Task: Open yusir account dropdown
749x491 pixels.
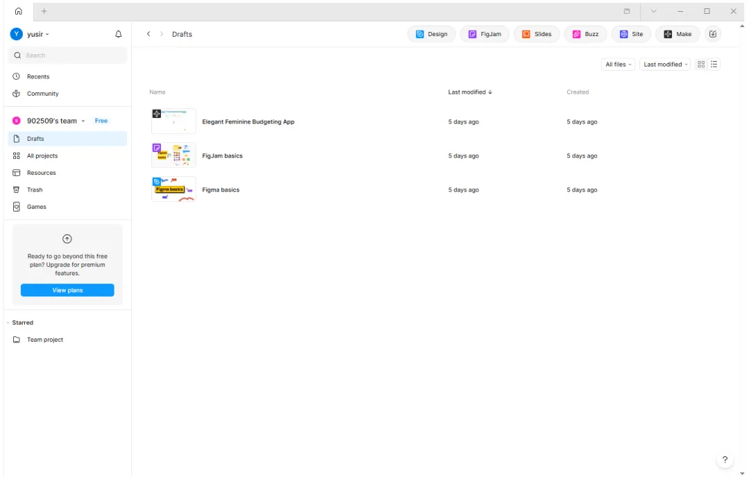Action: 38,34
